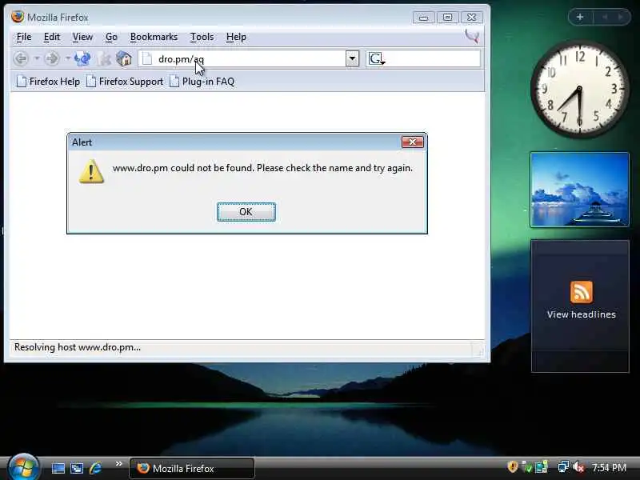Click the status text Resolving host www.dro.pm

click(x=78, y=347)
